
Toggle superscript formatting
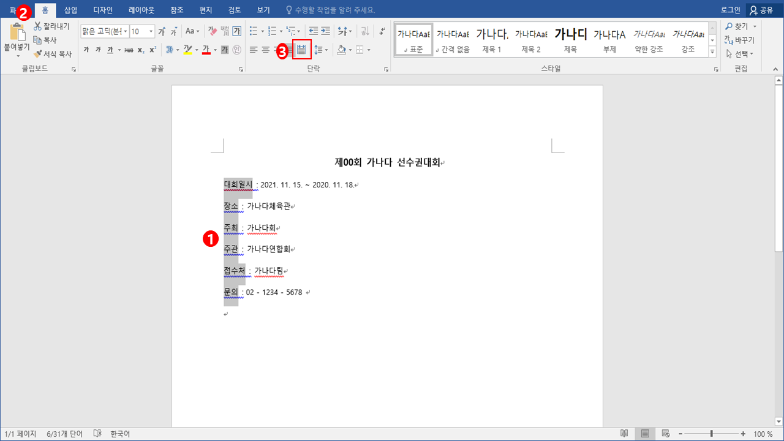coord(153,50)
